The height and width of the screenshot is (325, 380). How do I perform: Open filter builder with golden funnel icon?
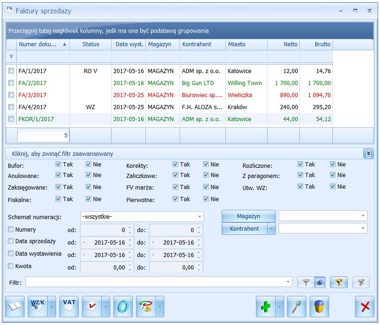[339, 282]
